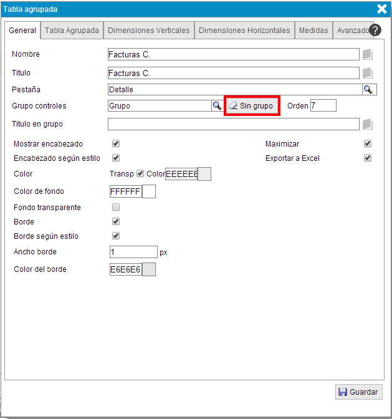Click the icon beside Titulo en grupo
Viewport: 392px width, 419px height.
point(367,125)
